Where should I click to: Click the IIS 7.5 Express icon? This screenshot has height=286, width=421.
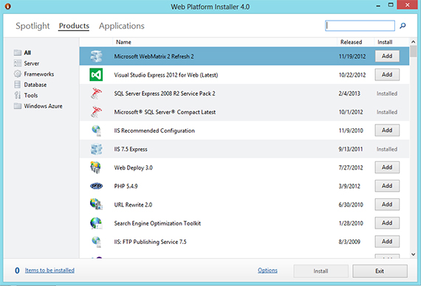point(96,149)
